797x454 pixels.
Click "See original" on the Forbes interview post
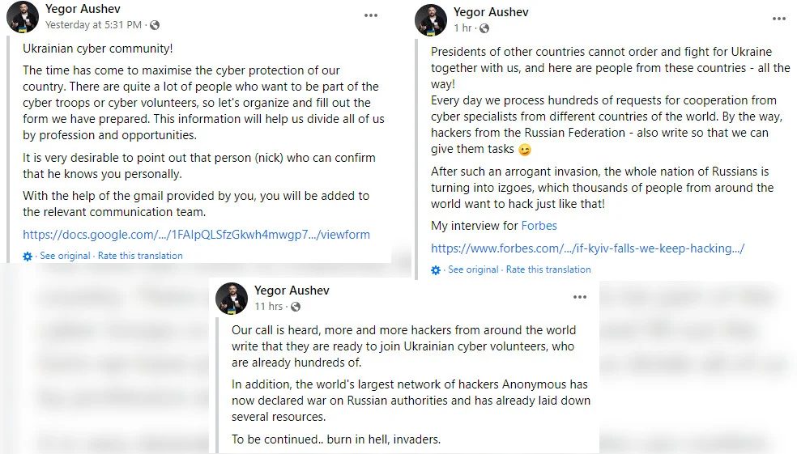pyautogui.click(x=474, y=269)
